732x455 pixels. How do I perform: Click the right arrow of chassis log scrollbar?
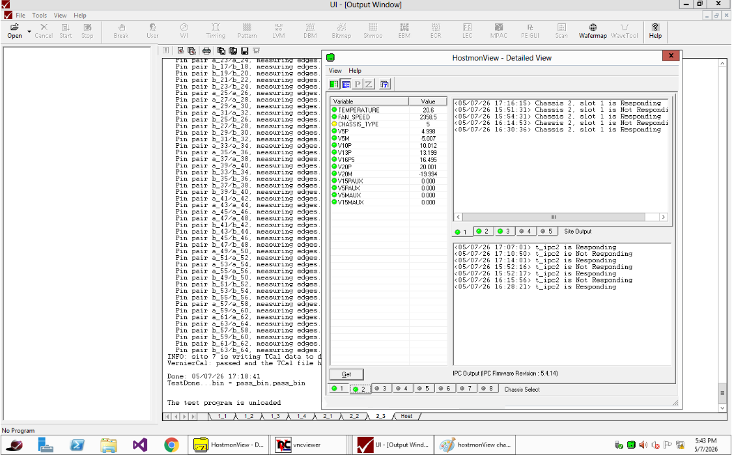(664, 217)
